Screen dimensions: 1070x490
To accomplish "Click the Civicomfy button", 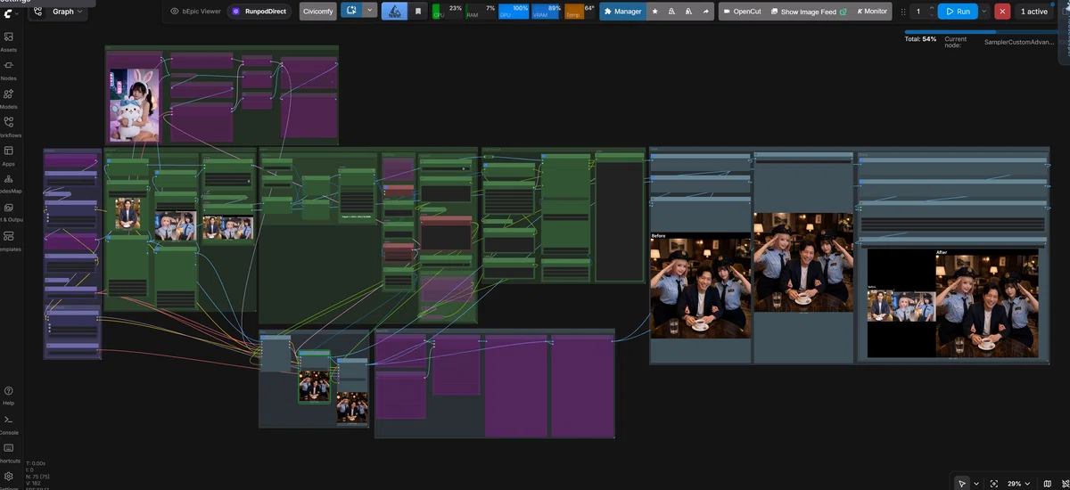I will [x=317, y=12].
